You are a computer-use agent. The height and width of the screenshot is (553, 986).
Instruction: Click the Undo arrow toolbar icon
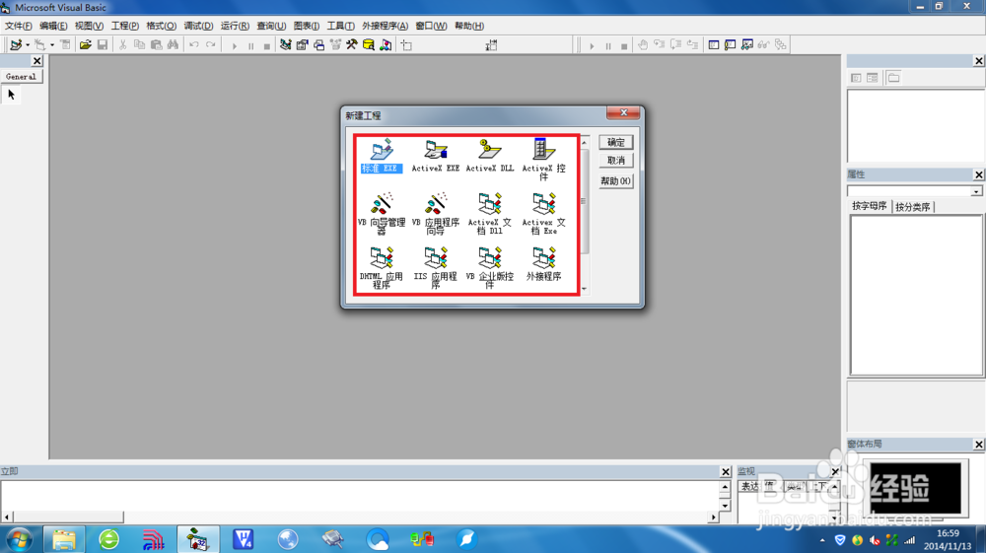tap(193, 44)
